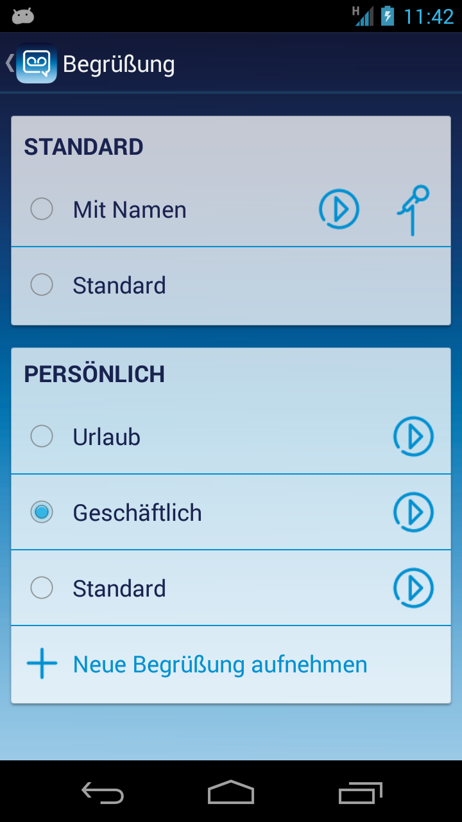Image resolution: width=462 pixels, height=822 pixels.
Task: Select the Urlaub radio button
Action: 42,437
